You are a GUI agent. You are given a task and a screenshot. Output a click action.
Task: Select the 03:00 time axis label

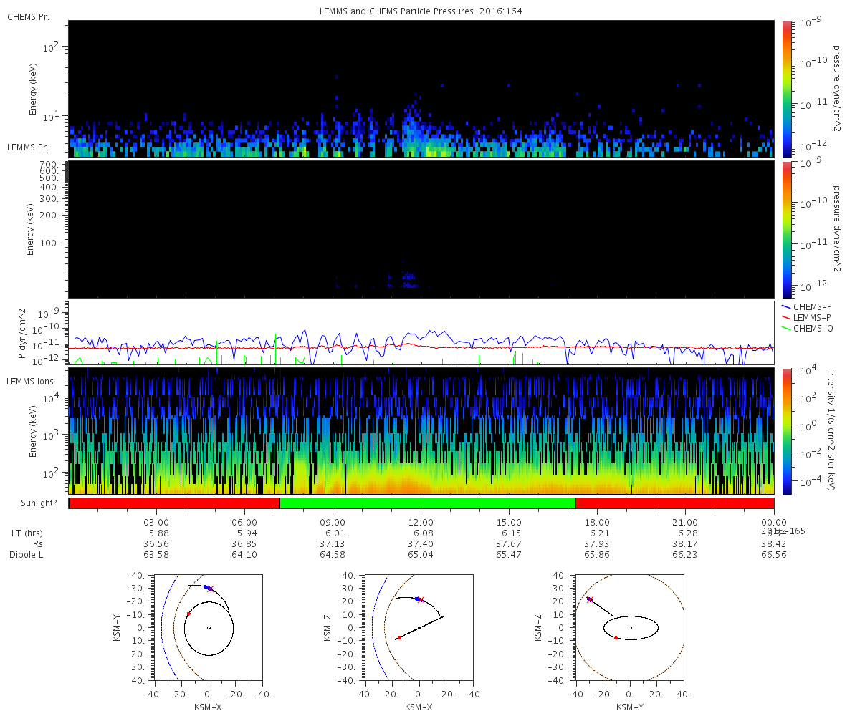(156, 522)
